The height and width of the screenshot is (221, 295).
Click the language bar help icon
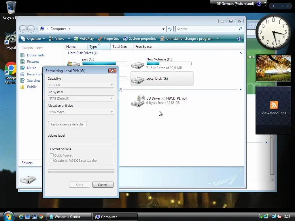(x=259, y=4)
